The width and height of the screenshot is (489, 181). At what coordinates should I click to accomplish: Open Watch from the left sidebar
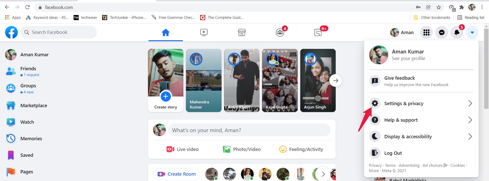click(x=27, y=122)
